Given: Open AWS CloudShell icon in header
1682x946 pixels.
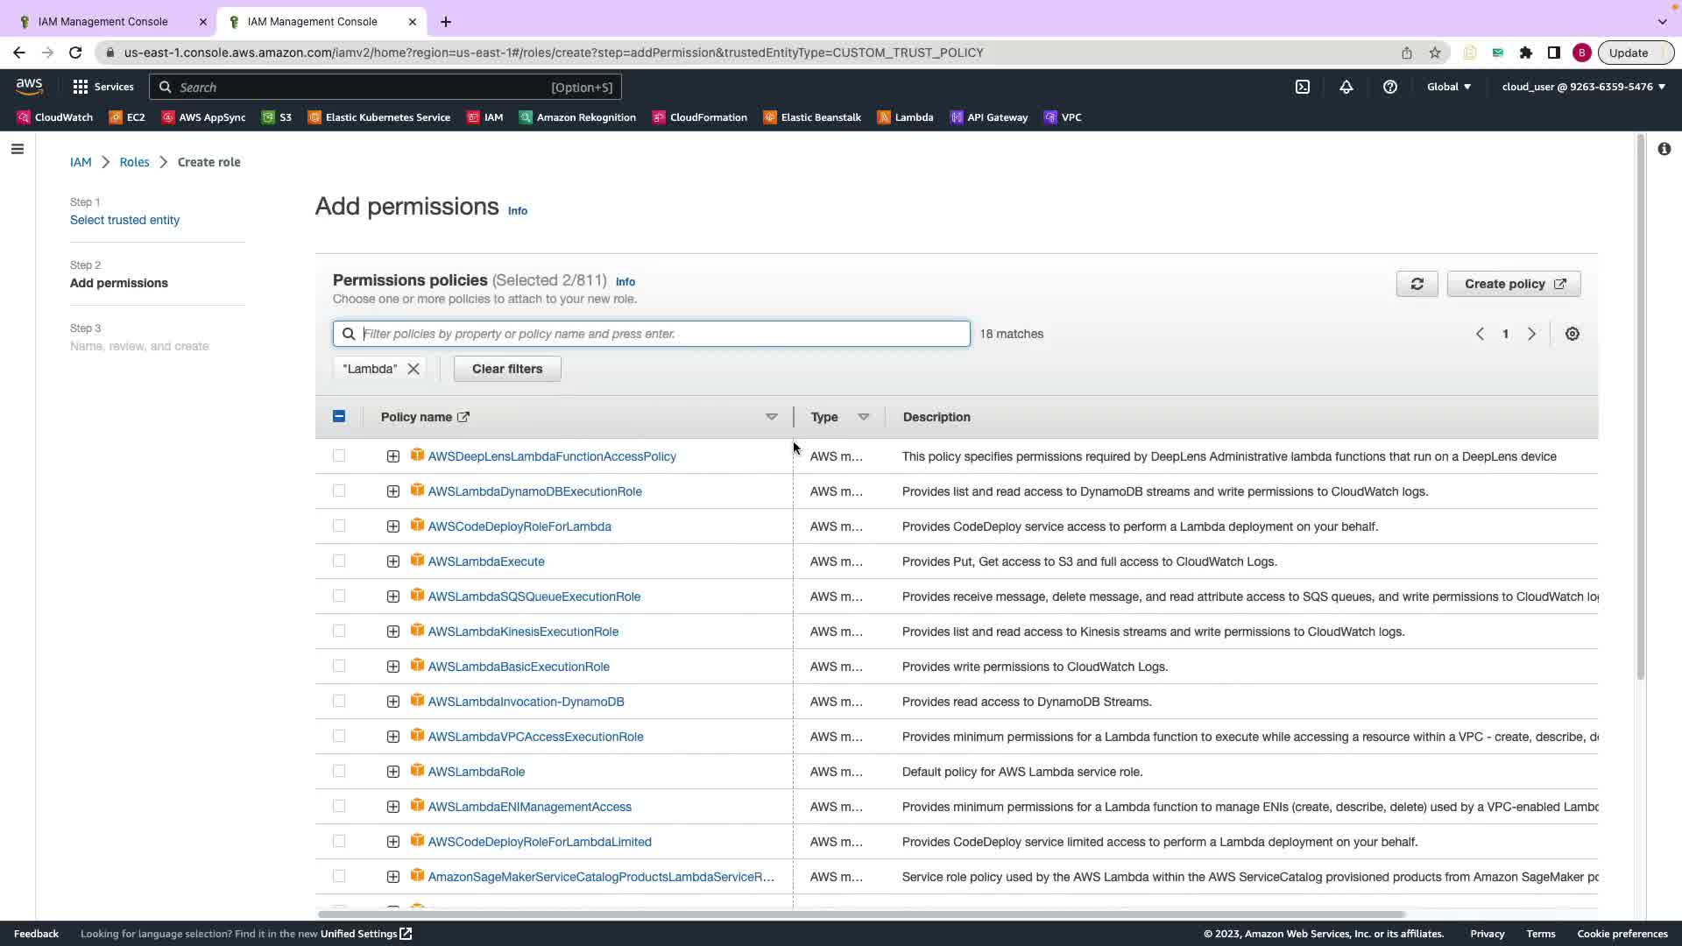Looking at the screenshot, I should tap(1303, 87).
